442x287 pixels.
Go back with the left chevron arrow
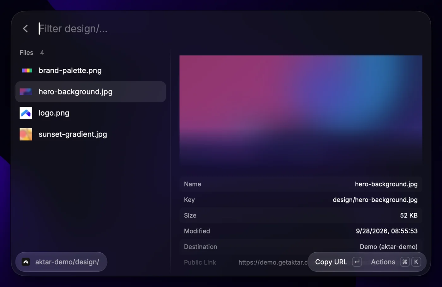(x=26, y=29)
